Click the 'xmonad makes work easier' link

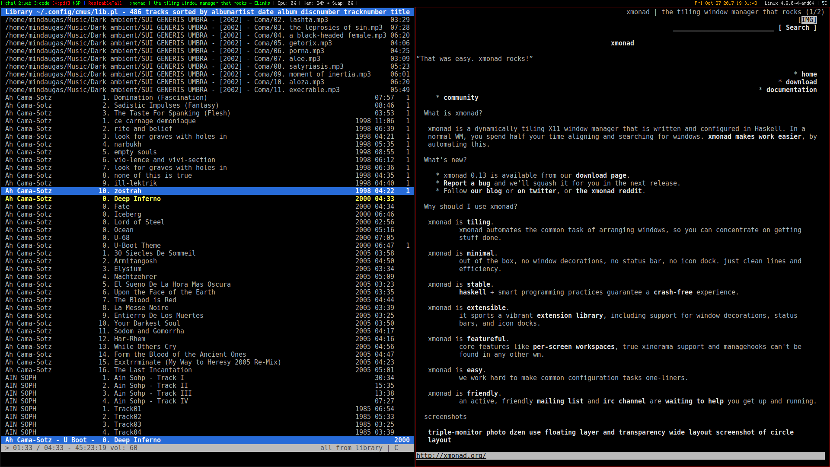pyautogui.click(x=755, y=137)
